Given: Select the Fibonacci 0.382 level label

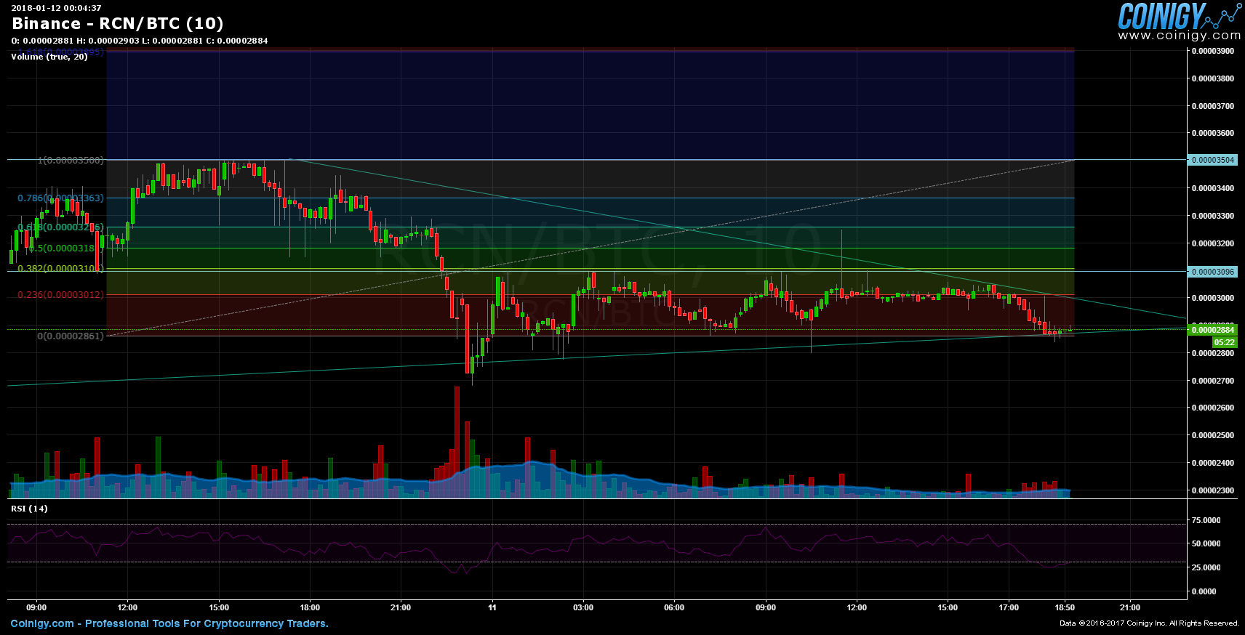Looking at the screenshot, I should pyautogui.click(x=60, y=269).
